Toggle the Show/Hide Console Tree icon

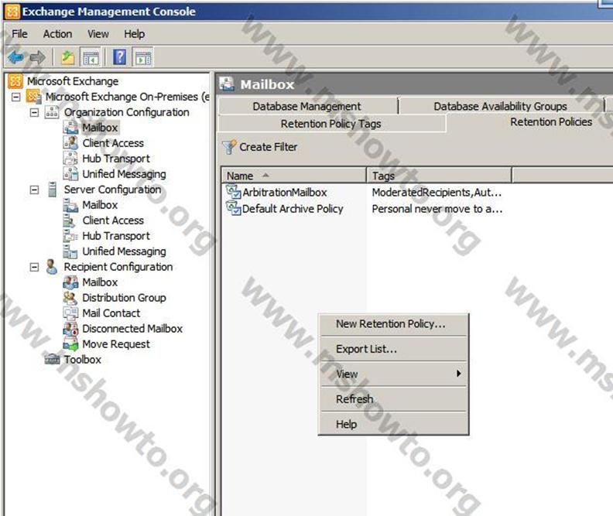(91, 58)
